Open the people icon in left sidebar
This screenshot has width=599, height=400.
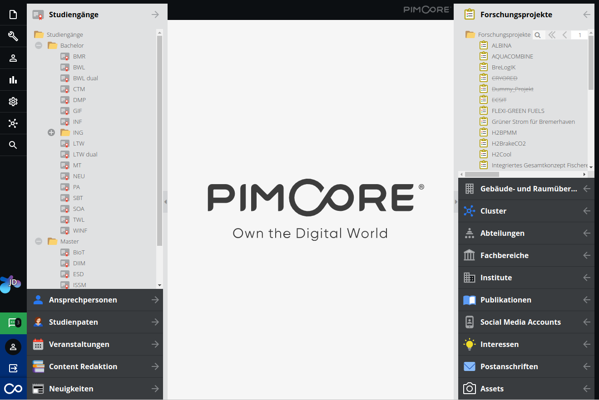pyautogui.click(x=13, y=58)
